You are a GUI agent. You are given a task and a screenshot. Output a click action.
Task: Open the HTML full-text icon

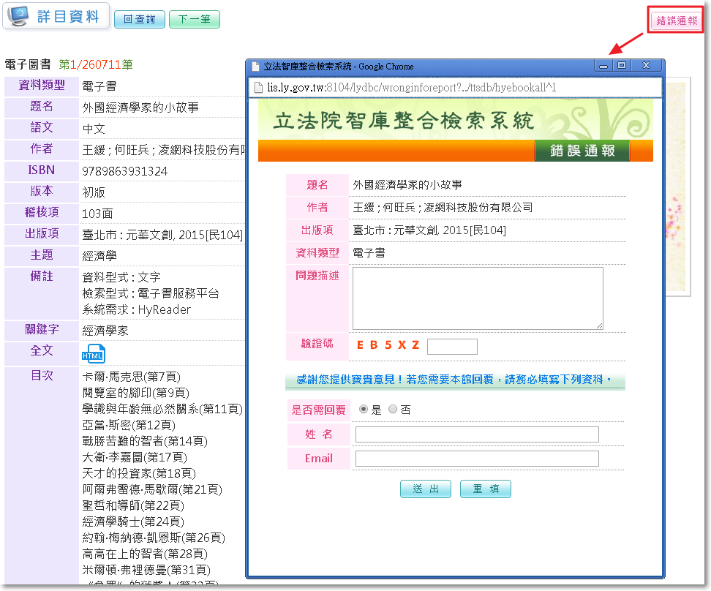(x=93, y=353)
